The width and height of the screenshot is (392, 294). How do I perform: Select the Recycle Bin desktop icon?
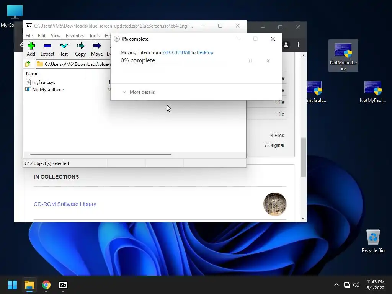pos(373,241)
